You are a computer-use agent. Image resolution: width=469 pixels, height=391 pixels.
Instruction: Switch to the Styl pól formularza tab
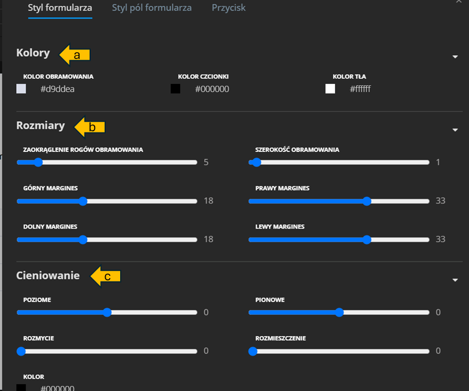tap(151, 8)
